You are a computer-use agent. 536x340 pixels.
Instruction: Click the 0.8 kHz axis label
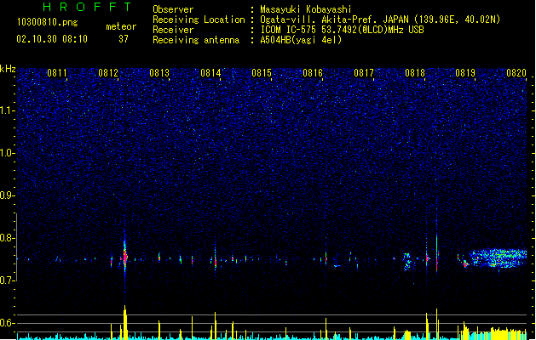tap(8, 238)
